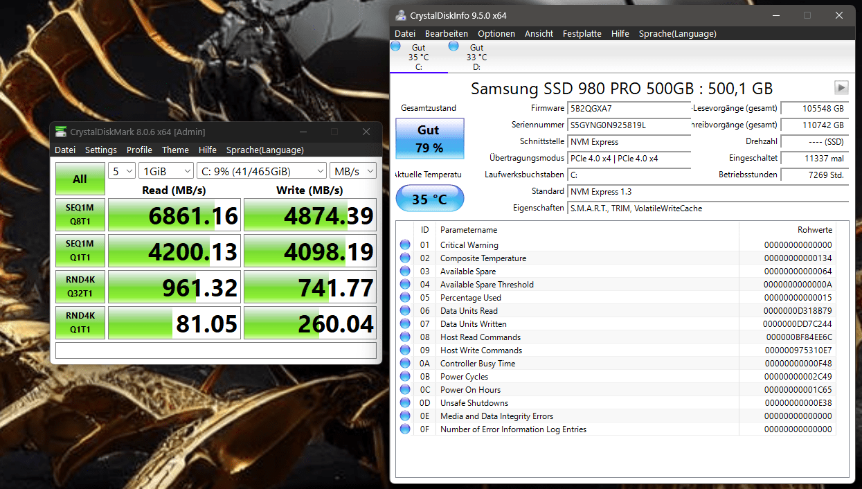Viewport: 862px width, 489px height.
Task: Click status orb for Percentage Used row
Action: tap(405, 297)
